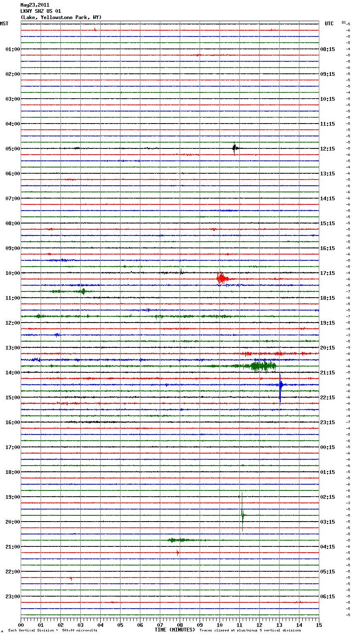Pick the 23:00 MST time label
Screen dimensions: 352x636
pos(12,597)
